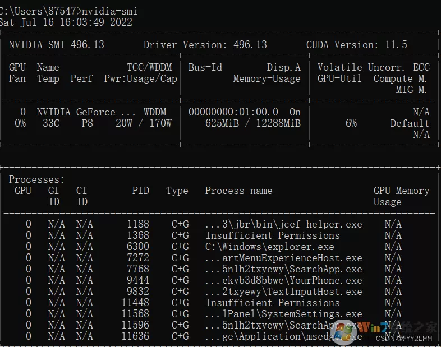
Task: Click the 33C temperature reading
Action: [51, 123]
